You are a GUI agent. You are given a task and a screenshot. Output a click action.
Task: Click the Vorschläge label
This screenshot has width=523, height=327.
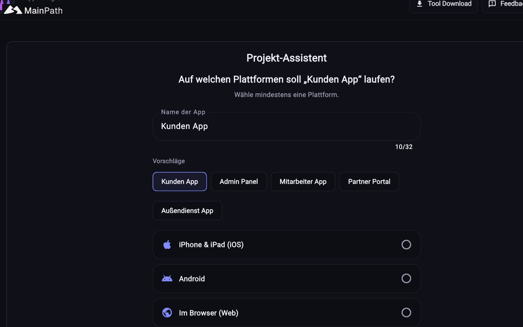coord(169,161)
